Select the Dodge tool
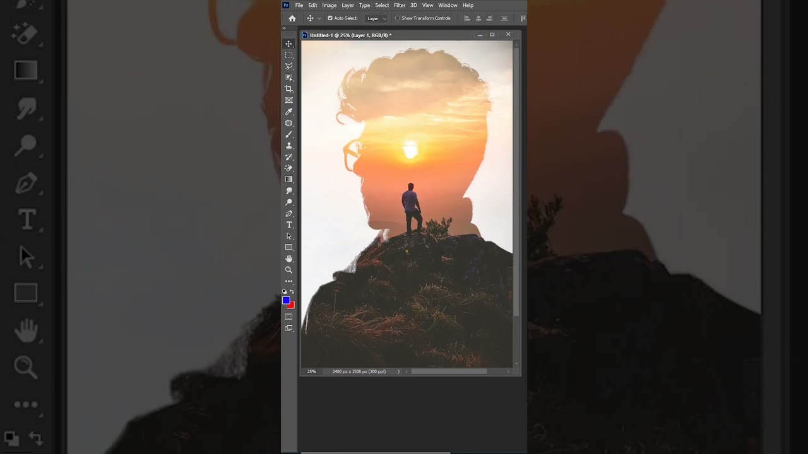 [x=289, y=202]
